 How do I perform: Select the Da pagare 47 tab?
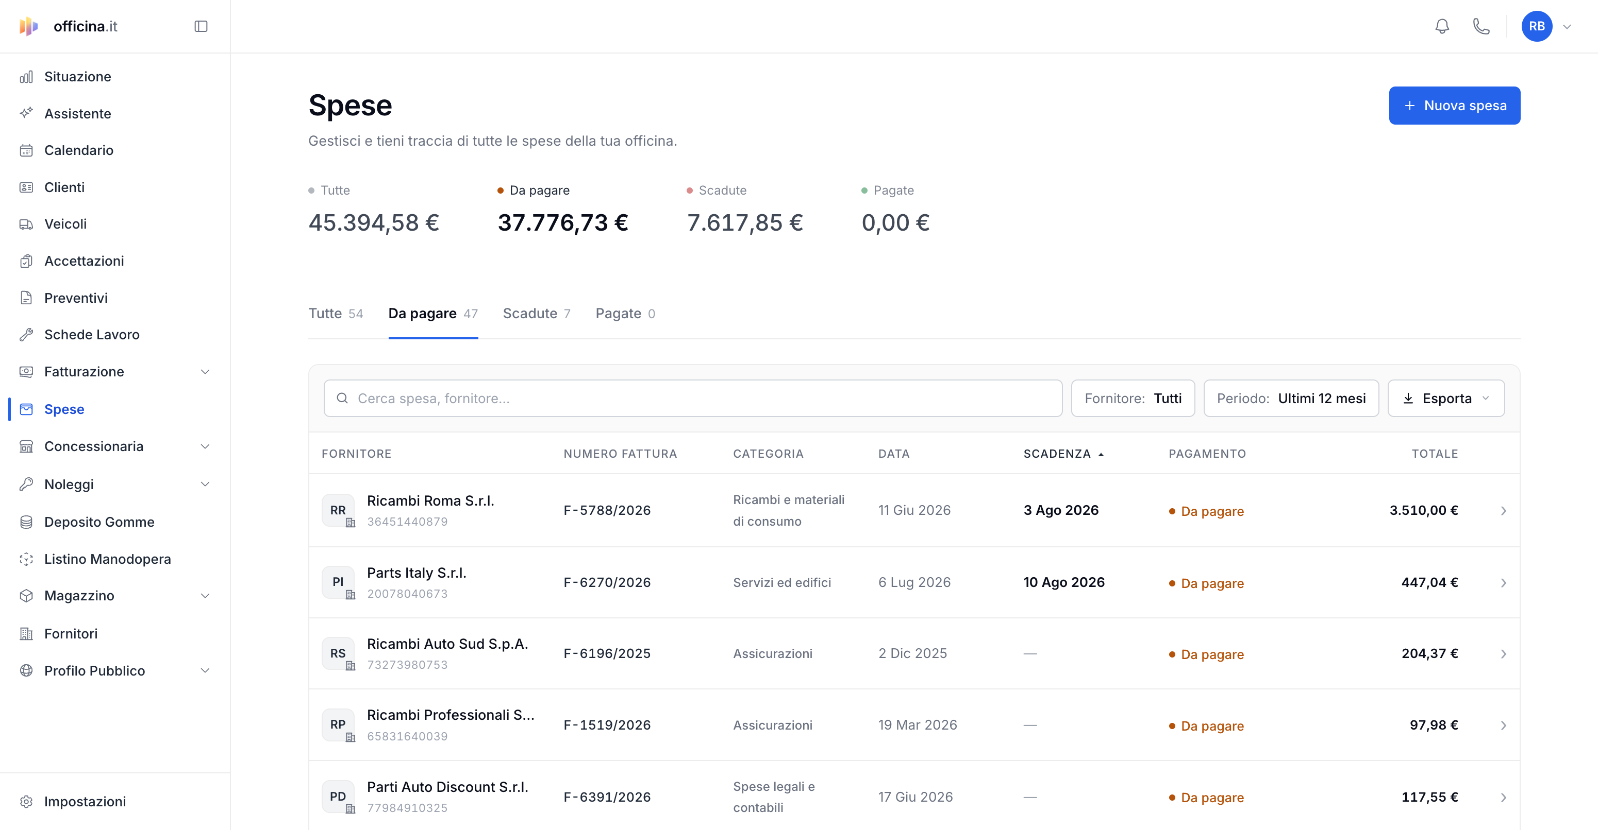pos(433,314)
